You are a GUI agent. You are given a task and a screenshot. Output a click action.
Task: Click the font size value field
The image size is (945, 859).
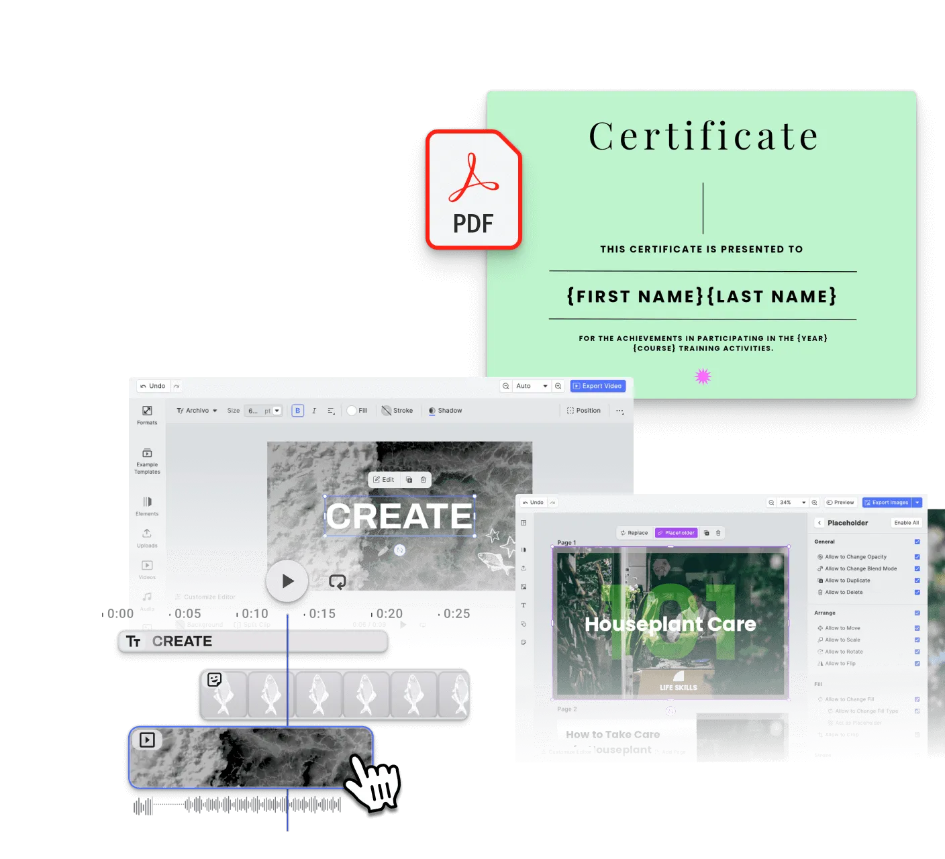[253, 411]
